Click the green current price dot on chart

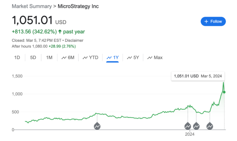(x=224, y=92)
